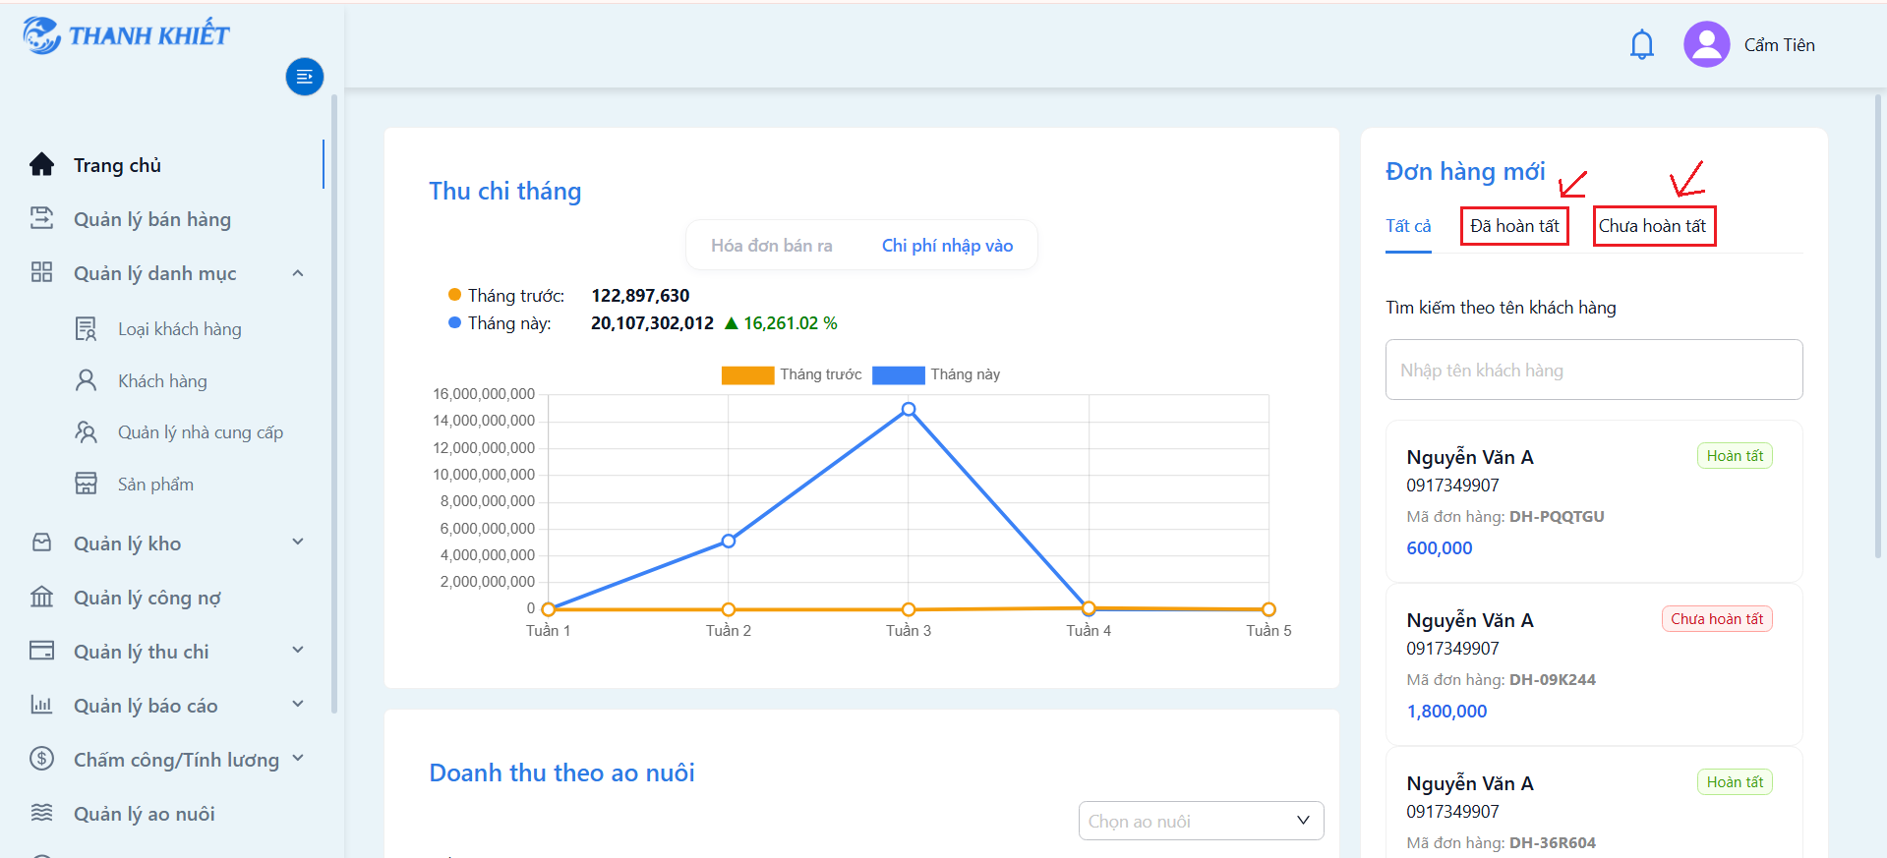The width and height of the screenshot is (1887, 858).
Task: Select the Chưa hoàn tất orders tab
Action: click(x=1652, y=226)
